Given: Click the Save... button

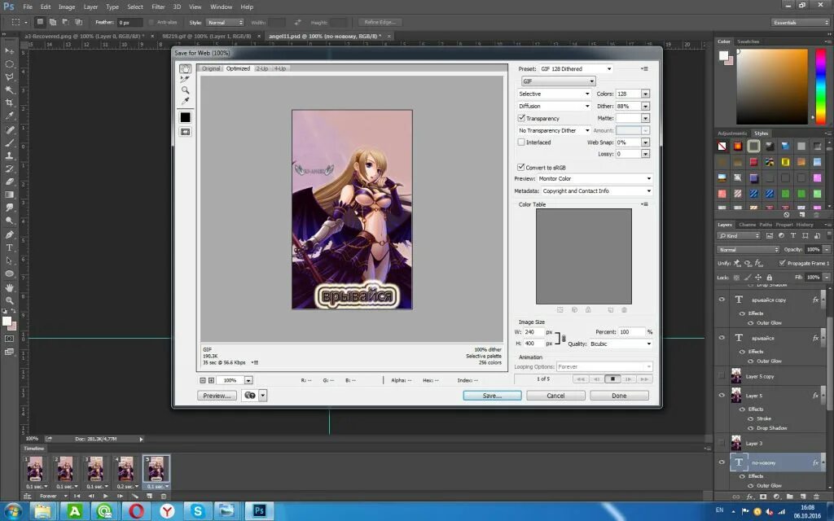Looking at the screenshot, I should click(492, 396).
